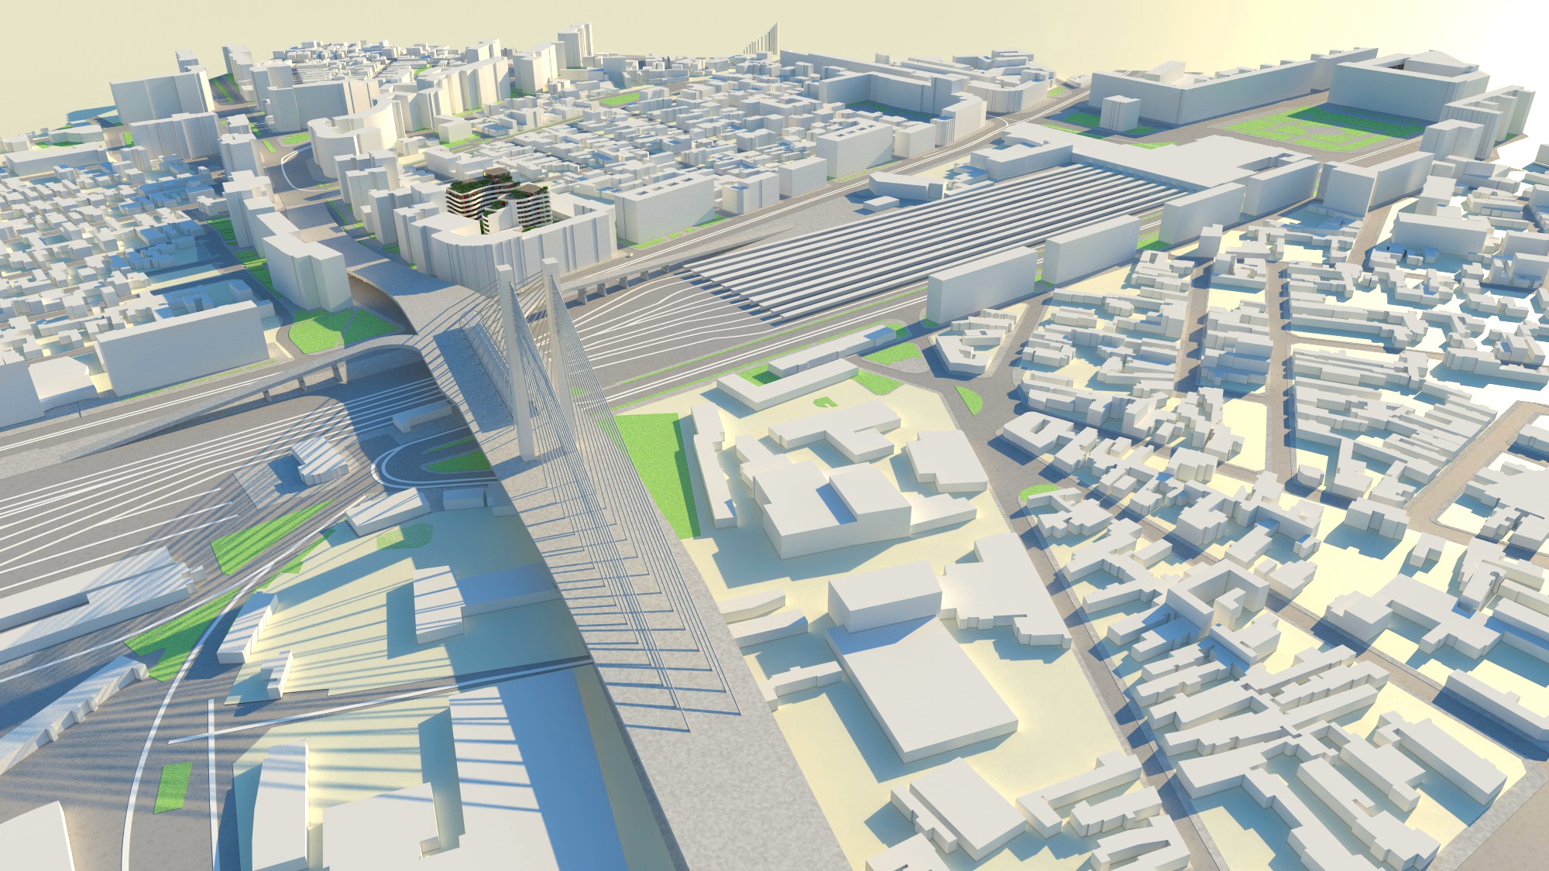Click the long slab building right of station
This screenshot has width=1549, height=871.
click(982, 283)
